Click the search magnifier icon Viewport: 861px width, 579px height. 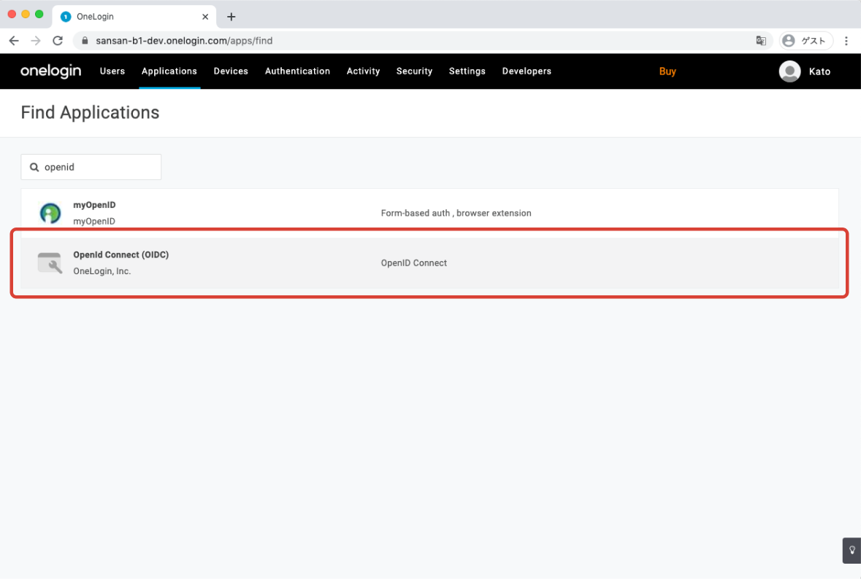34,167
